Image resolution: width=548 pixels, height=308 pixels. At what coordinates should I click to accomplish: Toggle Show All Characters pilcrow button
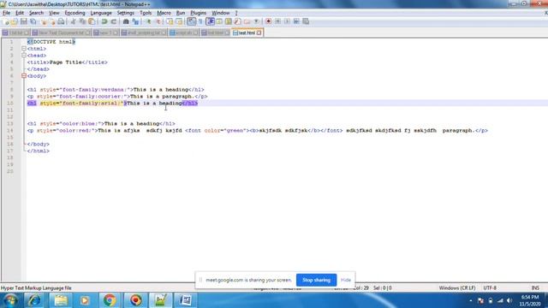pyautogui.click(x=200, y=21)
